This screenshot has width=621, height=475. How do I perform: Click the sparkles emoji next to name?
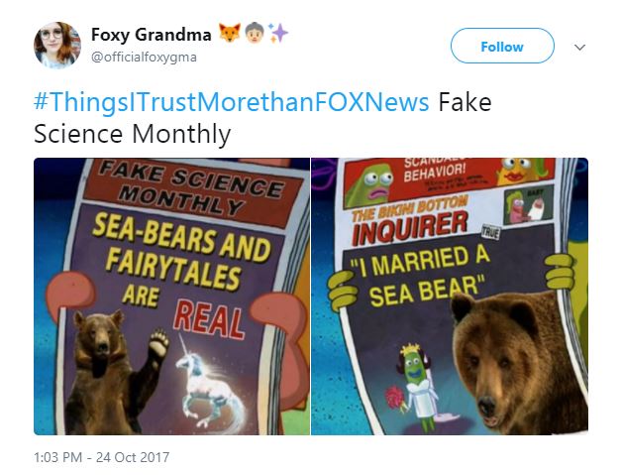pos(278,33)
